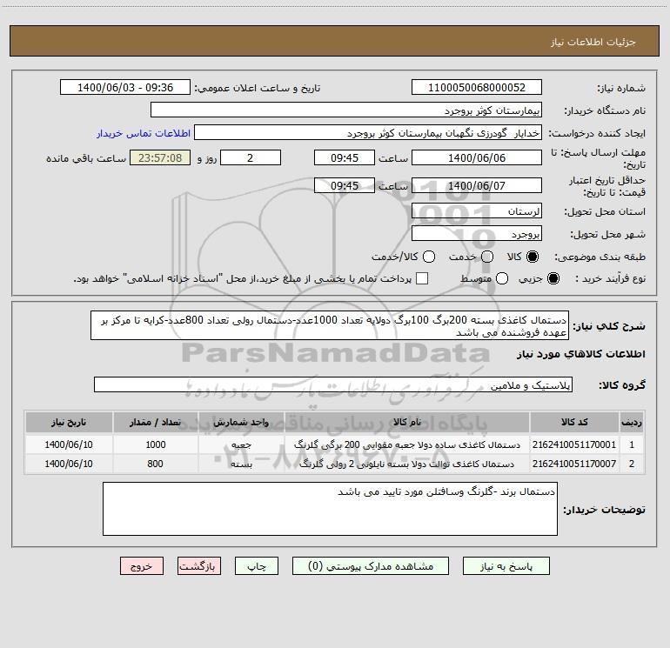Screen dimensions: 670x648
Task: Click the remaining days field showing 2
Action: (x=251, y=157)
